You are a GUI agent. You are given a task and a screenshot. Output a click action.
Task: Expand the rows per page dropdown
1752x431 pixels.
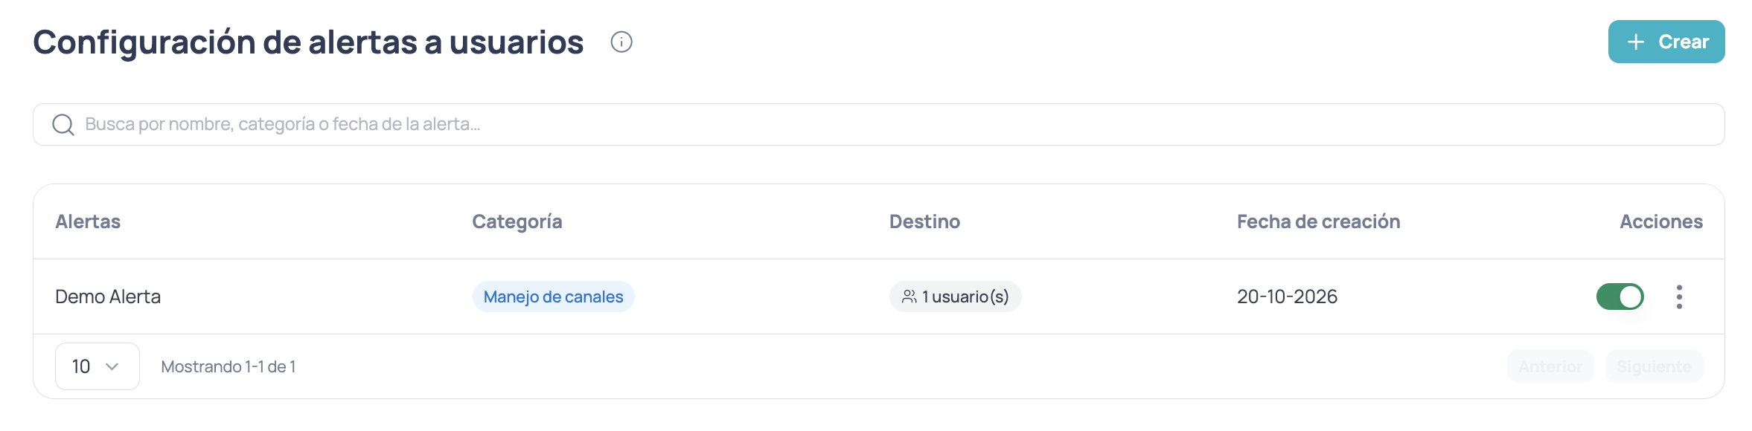97,366
